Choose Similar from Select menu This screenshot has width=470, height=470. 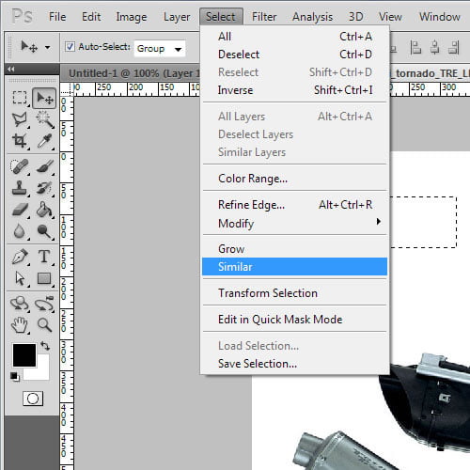[x=294, y=267]
